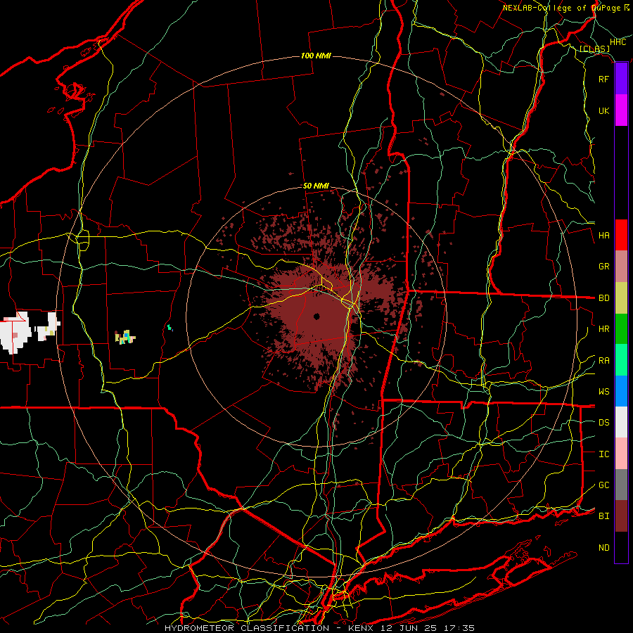The width and height of the screenshot is (633, 633).
Task: Click the BI biological brown swatch
Action: coord(621,516)
